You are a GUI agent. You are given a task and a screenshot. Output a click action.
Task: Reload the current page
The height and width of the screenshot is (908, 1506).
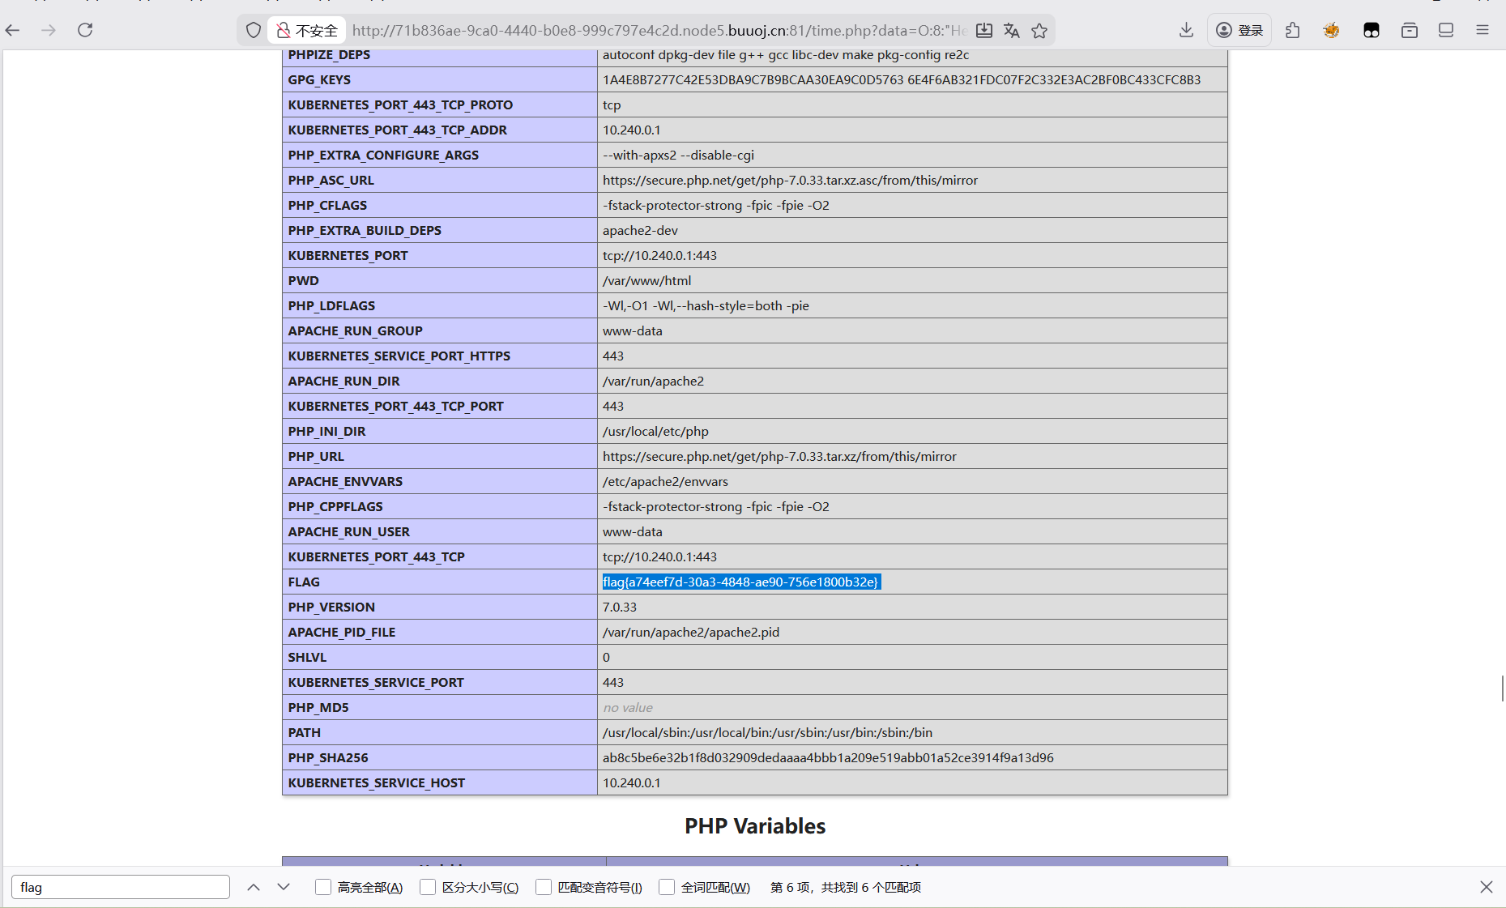85,30
